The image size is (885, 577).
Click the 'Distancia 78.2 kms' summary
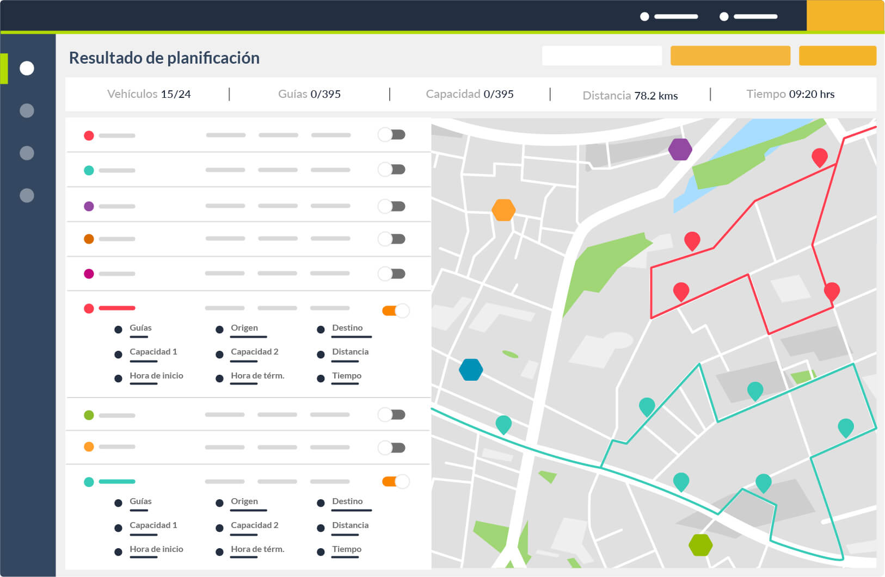click(630, 96)
